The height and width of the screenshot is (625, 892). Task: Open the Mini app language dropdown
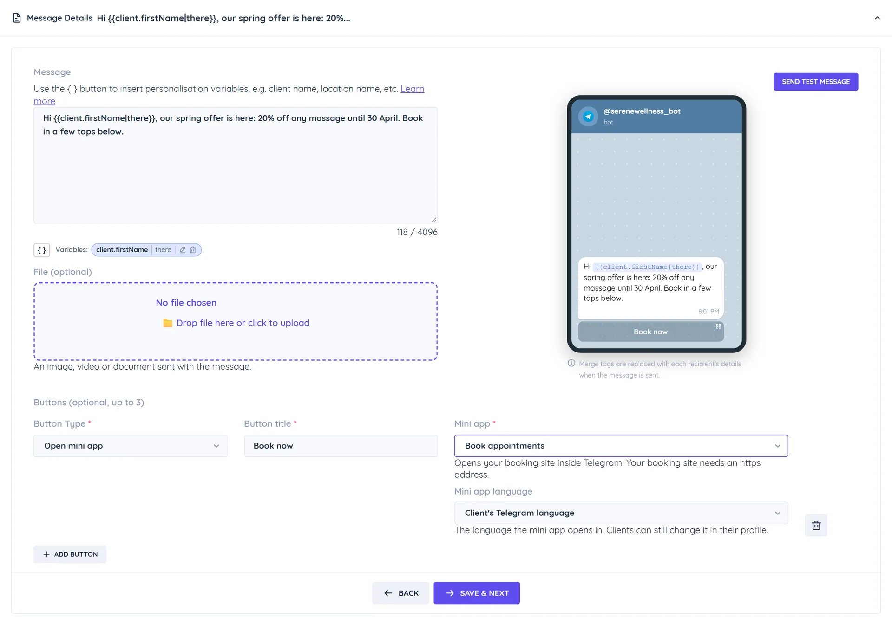click(621, 513)
